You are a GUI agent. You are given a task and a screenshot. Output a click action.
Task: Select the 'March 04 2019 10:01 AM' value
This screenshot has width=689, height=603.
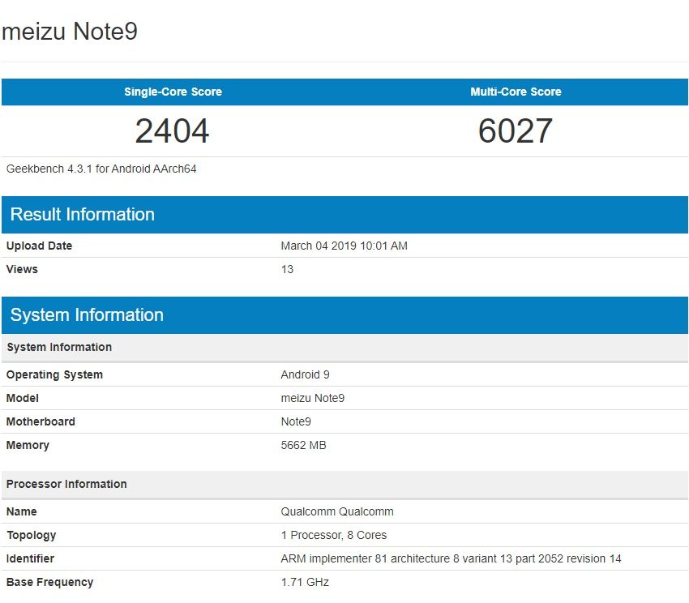coord(344,246)
